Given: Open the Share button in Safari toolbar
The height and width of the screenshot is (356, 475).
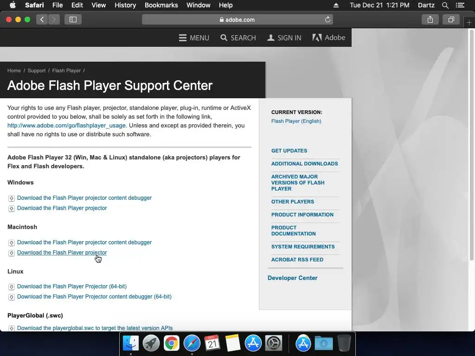Looking at the screenshot, I should pos(430,19).
